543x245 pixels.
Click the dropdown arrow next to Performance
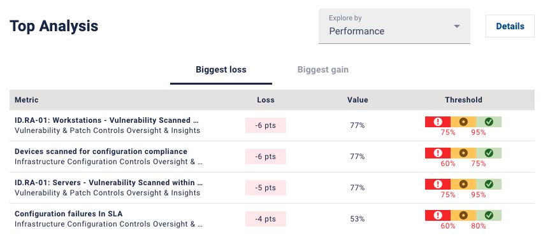tap(457, 26)
